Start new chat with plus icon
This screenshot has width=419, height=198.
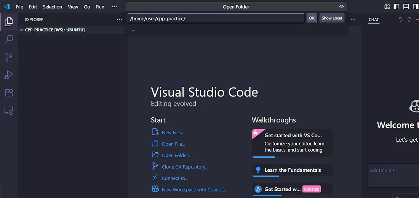[417, 19]
